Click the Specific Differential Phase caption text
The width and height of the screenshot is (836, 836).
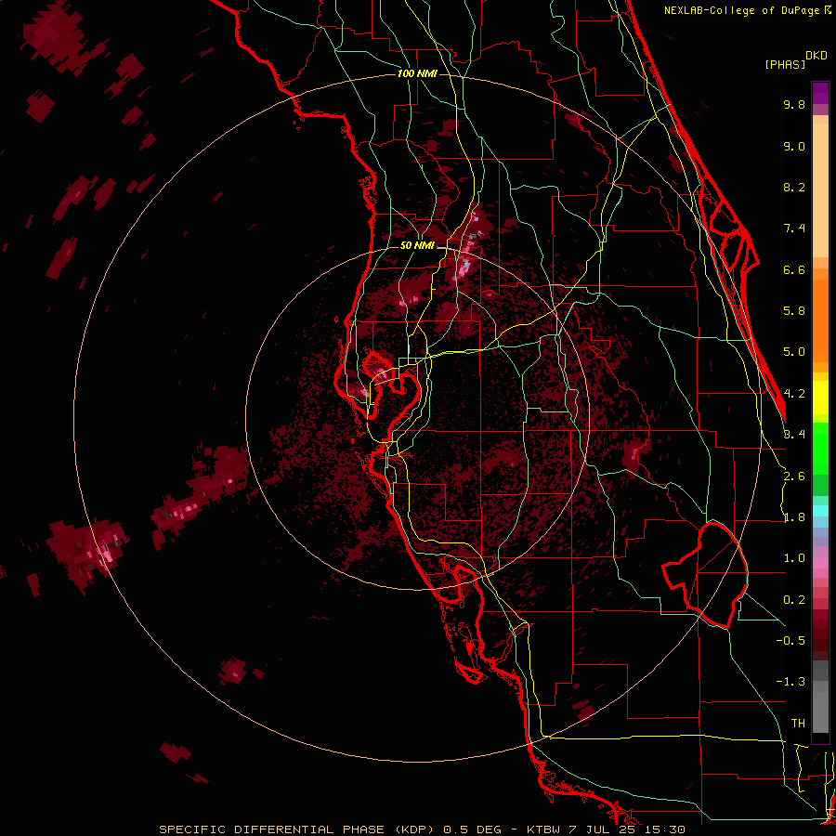pyautogui.click(x=422, y=829)
